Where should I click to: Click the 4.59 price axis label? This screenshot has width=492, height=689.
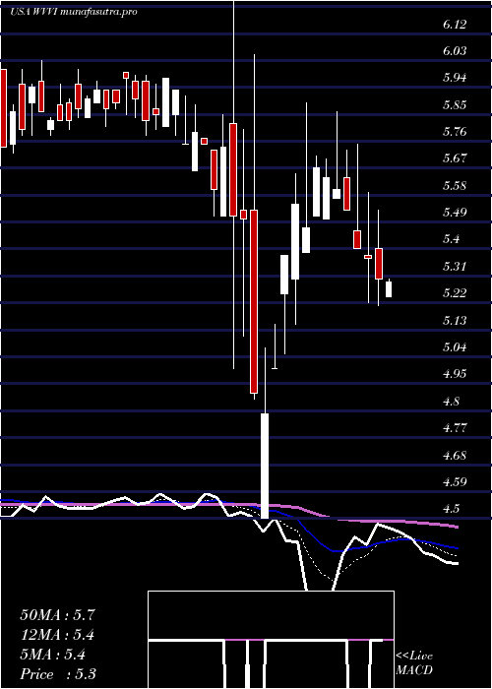pos(455,482)
